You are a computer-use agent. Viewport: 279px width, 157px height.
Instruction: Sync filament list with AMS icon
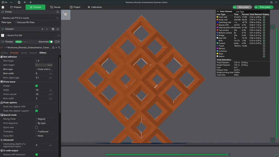(53, 29)
